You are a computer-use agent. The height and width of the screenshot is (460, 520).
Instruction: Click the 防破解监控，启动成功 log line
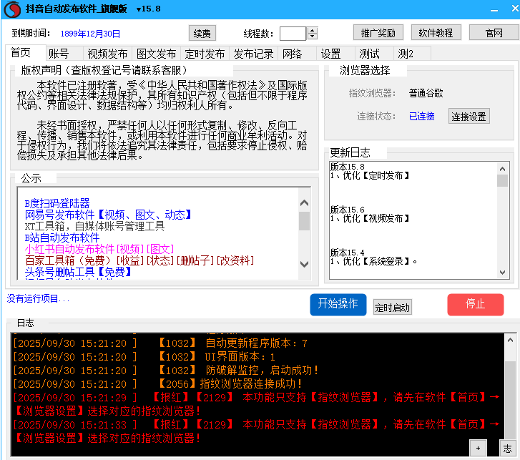click(165, 370)
